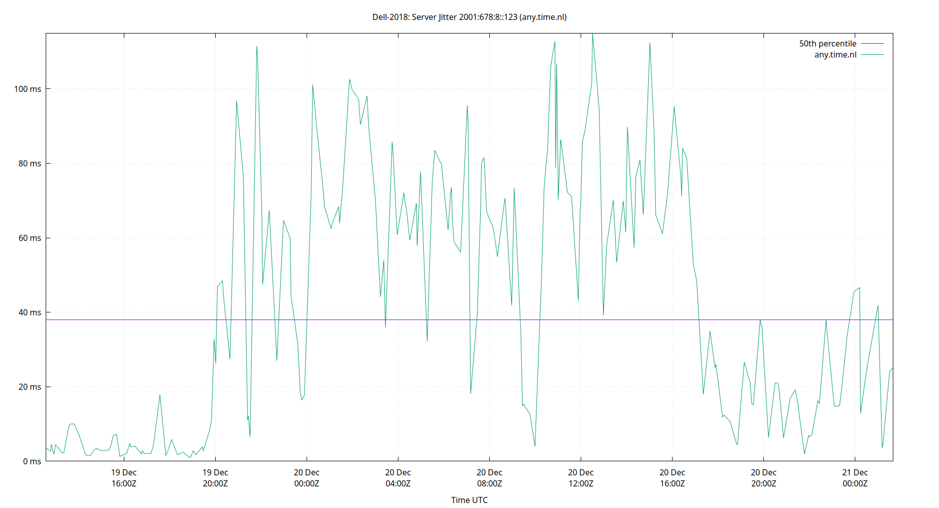The width and height of the screenshot is (939, 508).
Task: Select the 21 Dec 00:00Z tick label
Action: pyautogui.click(x=856, y=478)
